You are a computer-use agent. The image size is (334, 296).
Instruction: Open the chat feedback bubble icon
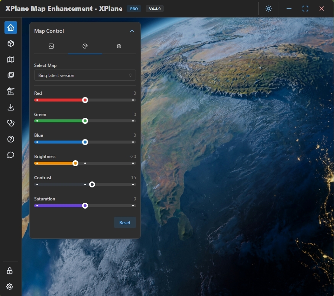tap(11, 155)
